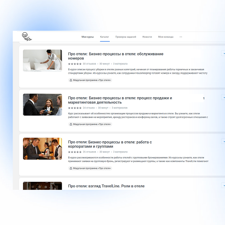The width and height of the screenshot is (225, 225).
Task: Click lock icon in tag under процесс продажи
Action: [x=71, y=124]
